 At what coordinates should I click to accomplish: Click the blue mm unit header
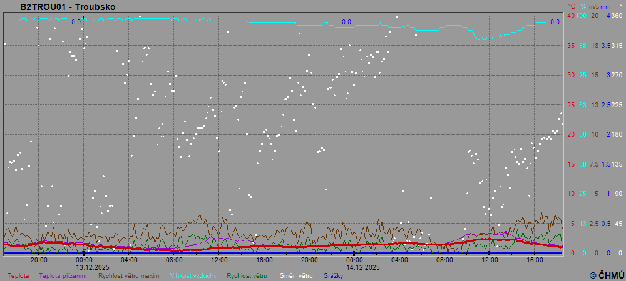[x=605, y=6]
